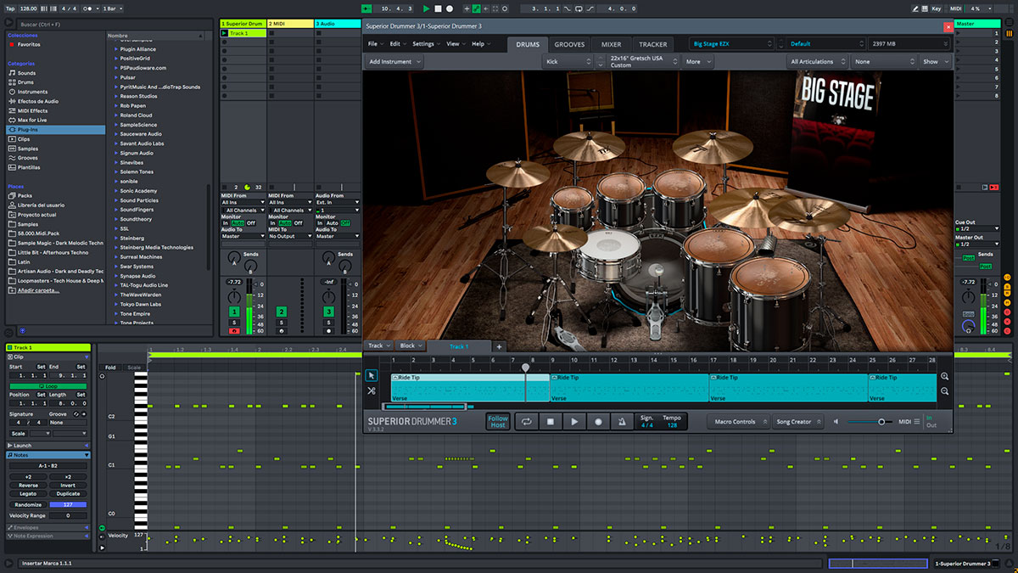Open the Help menu in Superior Drummer

480,44
